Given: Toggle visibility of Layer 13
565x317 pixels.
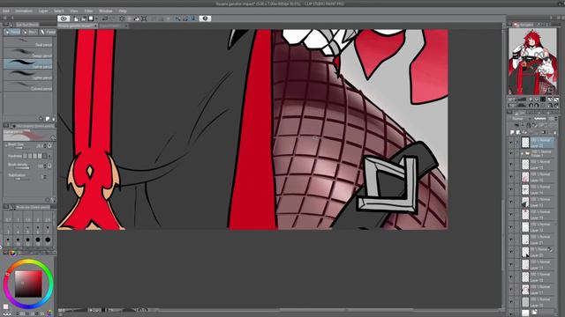Looking at the screenshot, I should coord(511,202).
